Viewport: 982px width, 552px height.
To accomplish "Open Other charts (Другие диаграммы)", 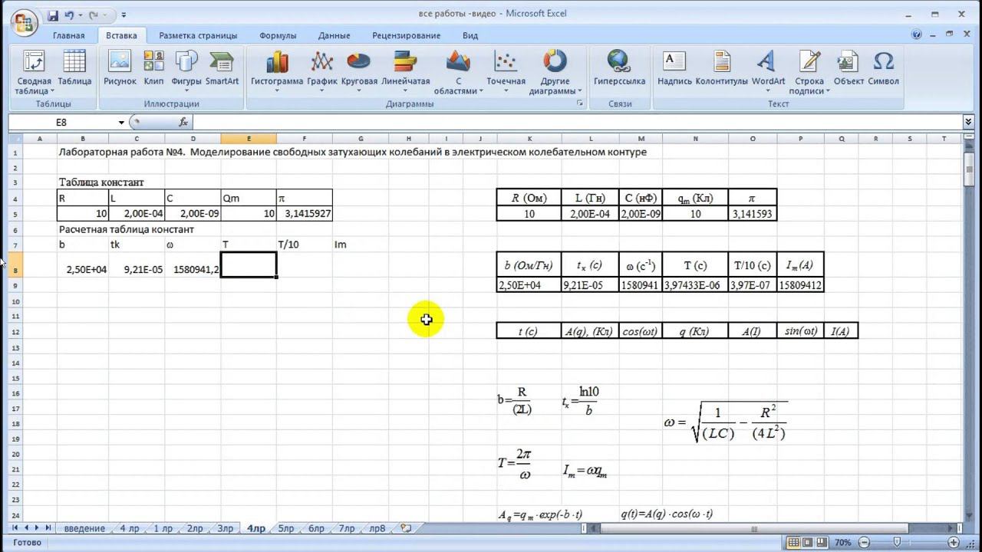I will point(555,72).
